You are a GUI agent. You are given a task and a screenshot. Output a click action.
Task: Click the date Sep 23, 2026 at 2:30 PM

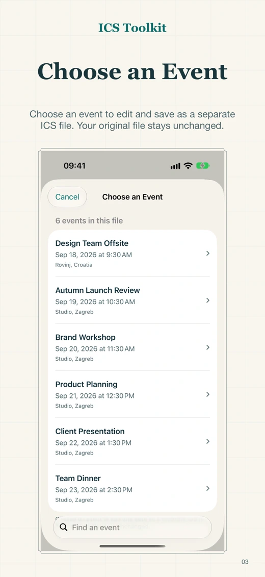coord(94,490)
